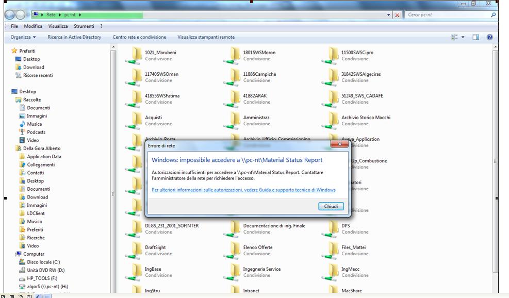
Task: Open the Modifica menu
Action: 33,26
